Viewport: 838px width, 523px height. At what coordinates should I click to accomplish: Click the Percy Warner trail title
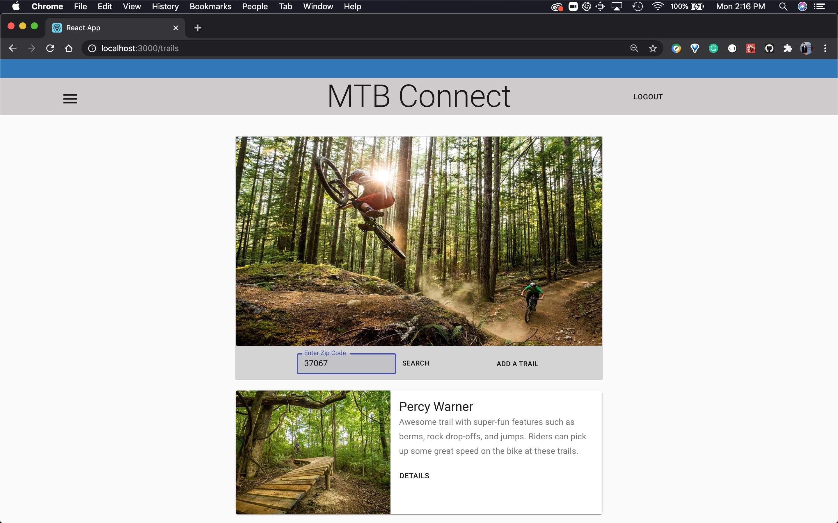(436, 406)
